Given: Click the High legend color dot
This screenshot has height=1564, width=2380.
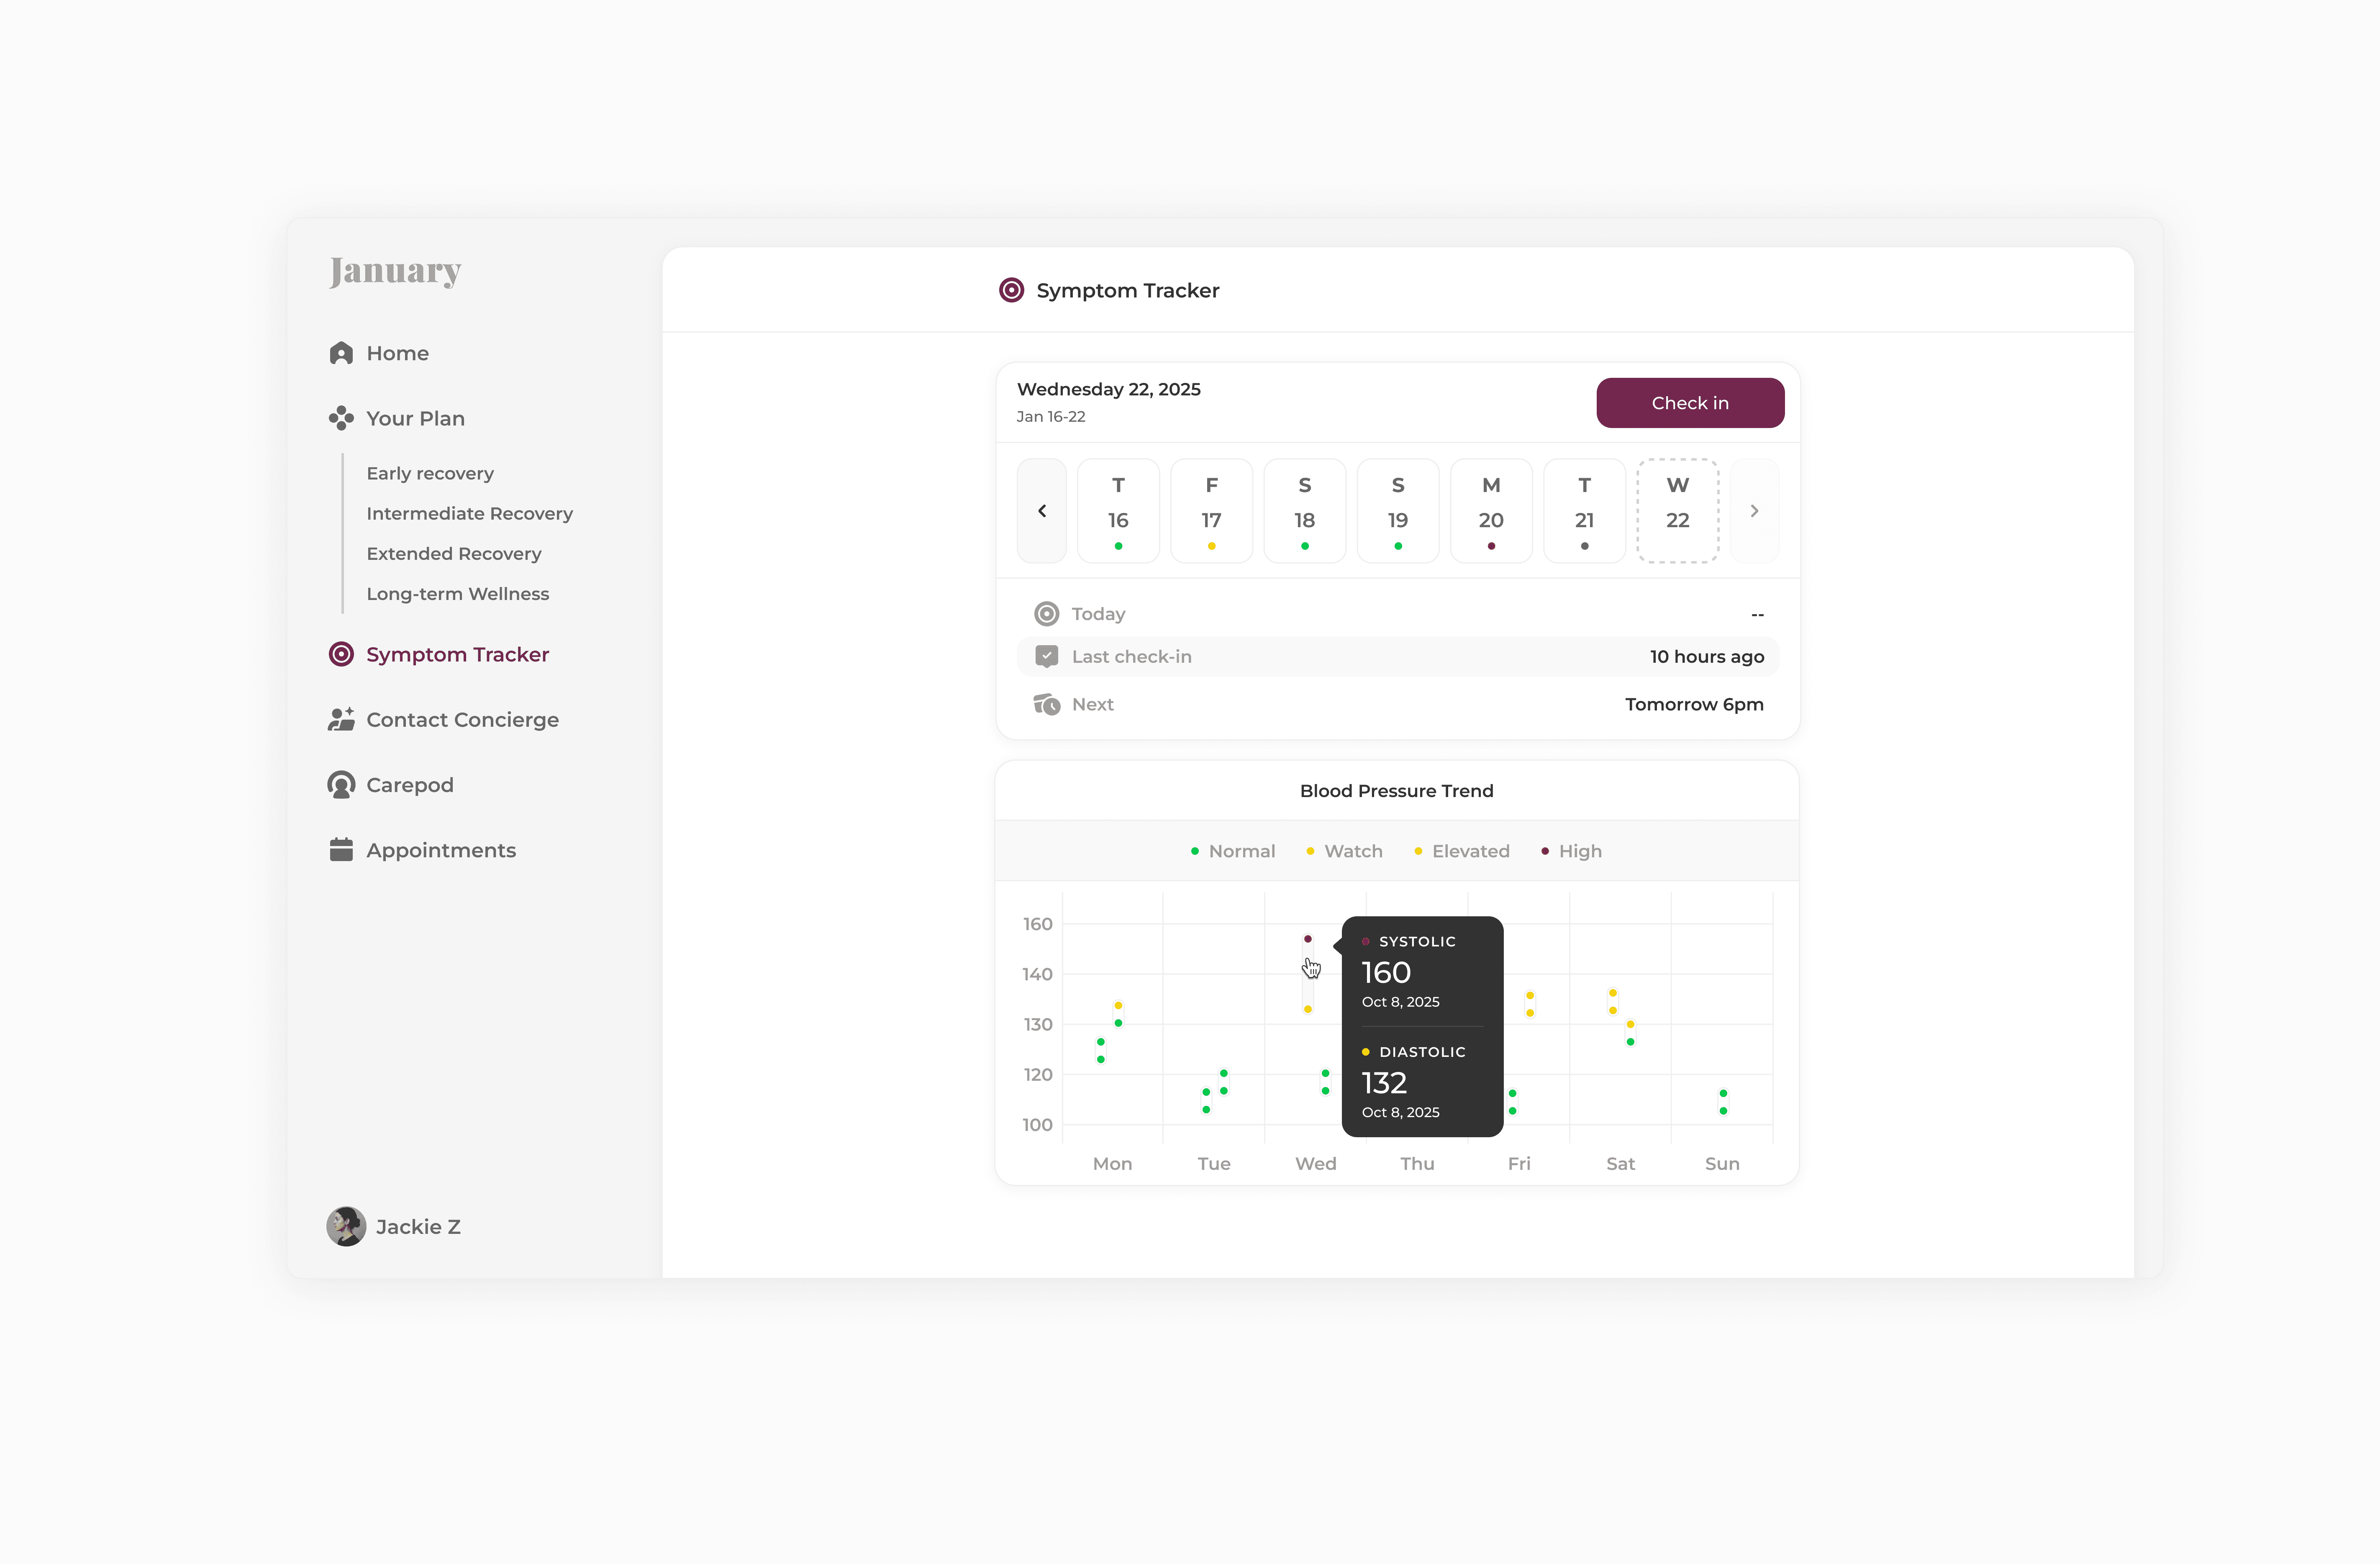Looking at the screenshot, I should pos(1545,851).
